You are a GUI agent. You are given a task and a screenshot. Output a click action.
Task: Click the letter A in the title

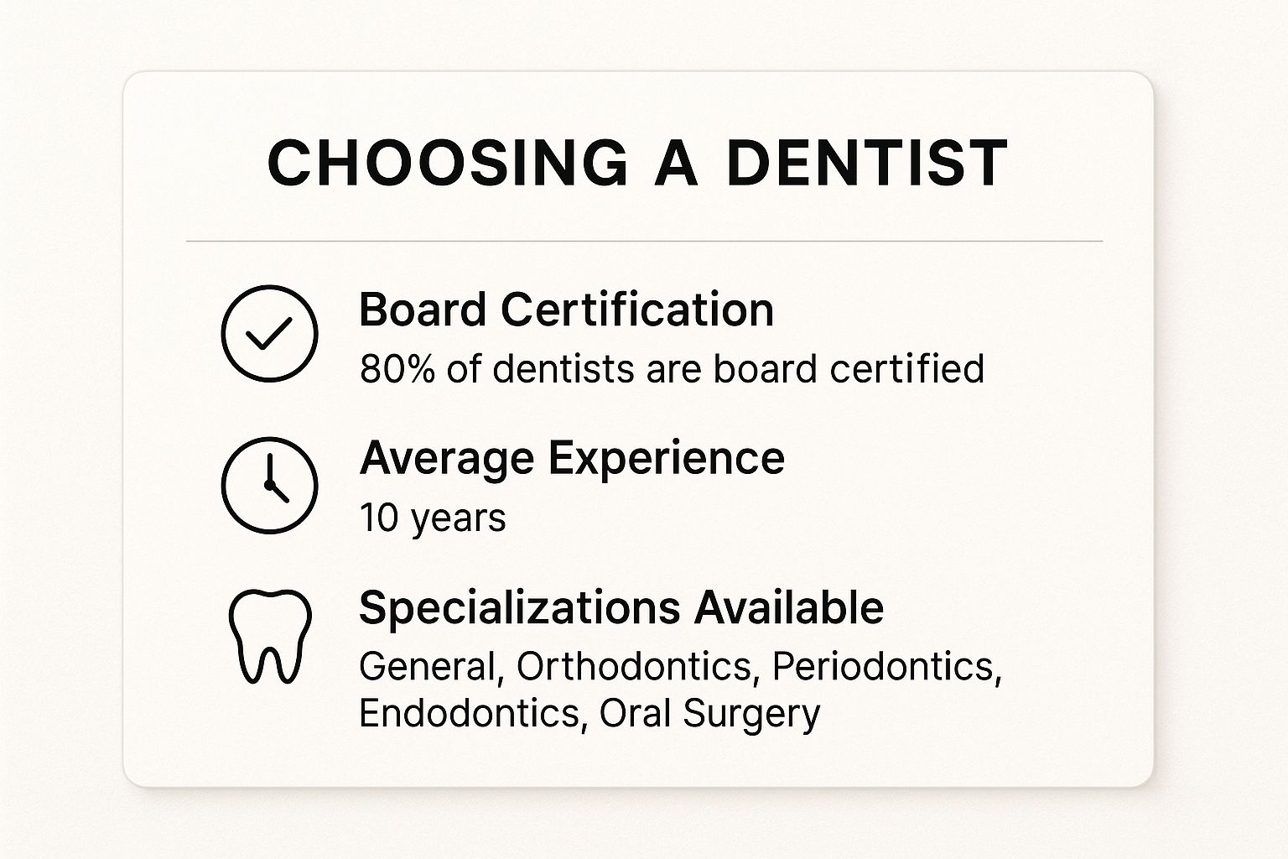pyautogui.click(x=676, y=162)
